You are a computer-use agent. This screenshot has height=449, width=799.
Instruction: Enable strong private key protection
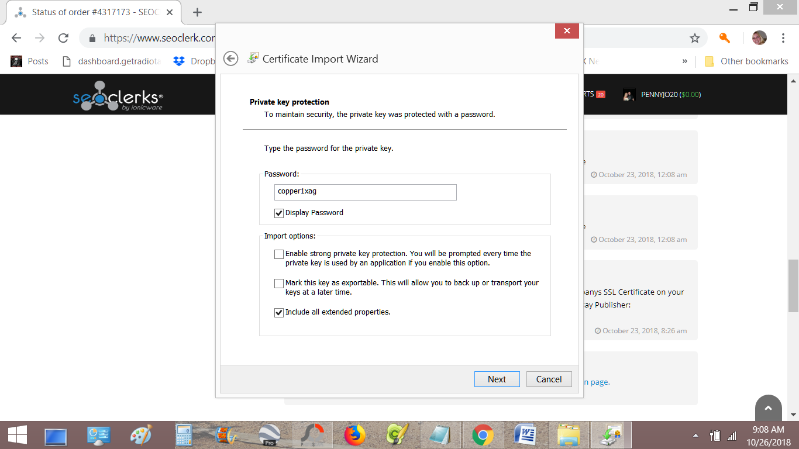pos(279,254)
